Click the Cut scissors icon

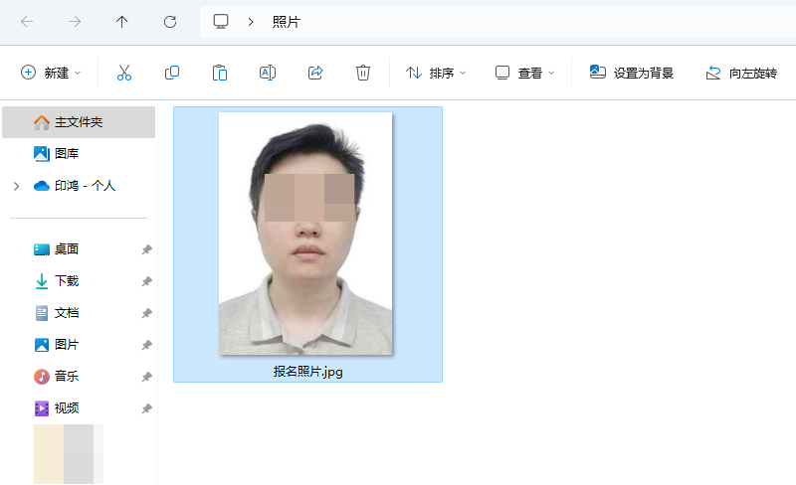(124, 73)
